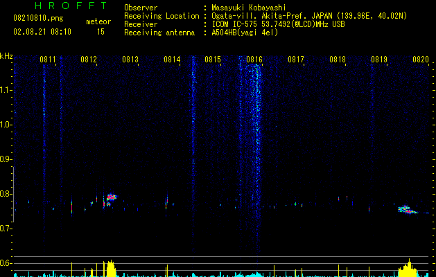The image size is (436, 277).
Task: Click the date stamp 02.08.21 08:10
Action: (42, 32)
